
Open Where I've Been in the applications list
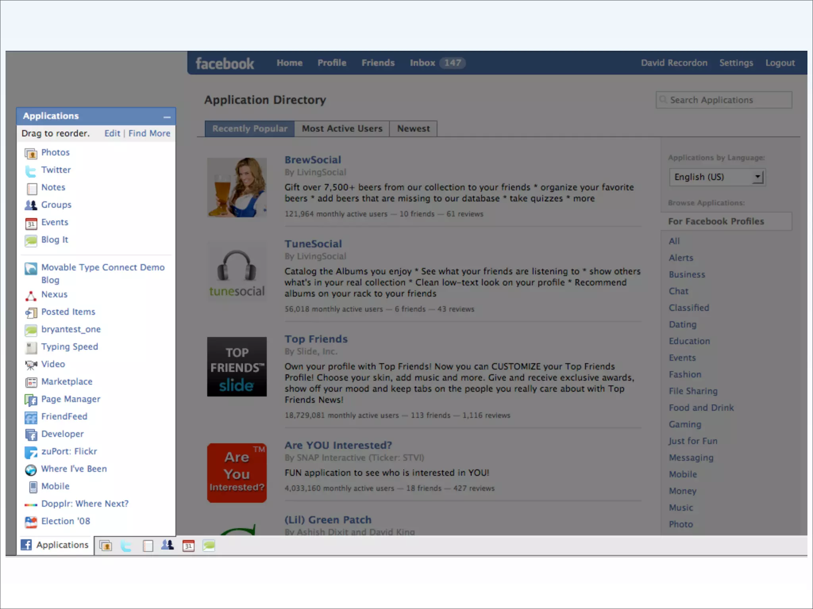pos(74,469)
